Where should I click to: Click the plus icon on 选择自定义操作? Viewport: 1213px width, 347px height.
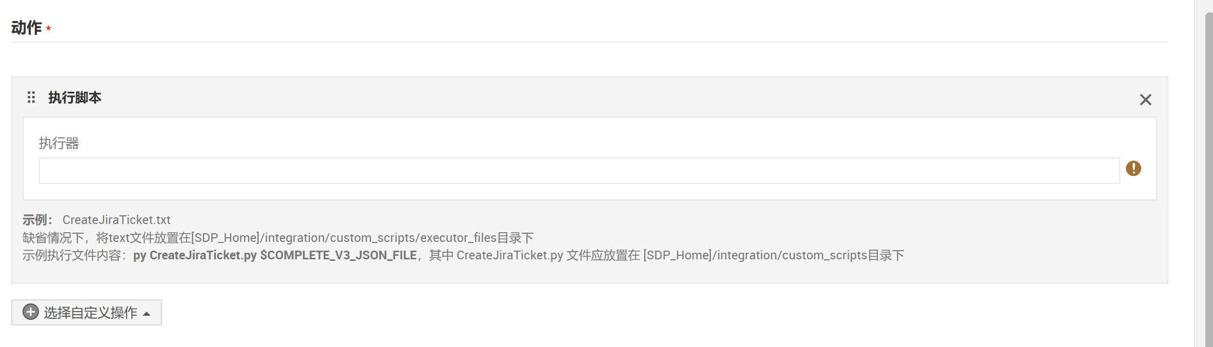coord(31,312)
